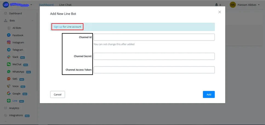The image size is (265, 125).
Task: Open the WhatsApp icon entry
Action: [x=8, y=72]
